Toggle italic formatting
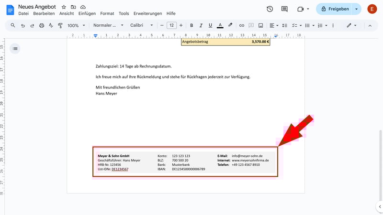383x215 pixels. click(201, 25)
